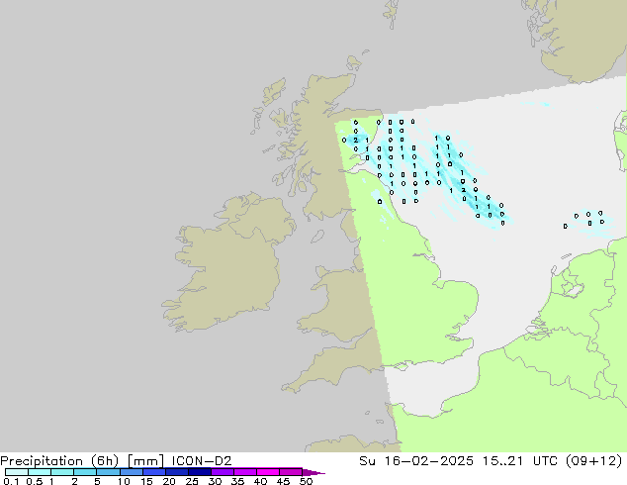Click the "15" legend scale label

(146, 481)
